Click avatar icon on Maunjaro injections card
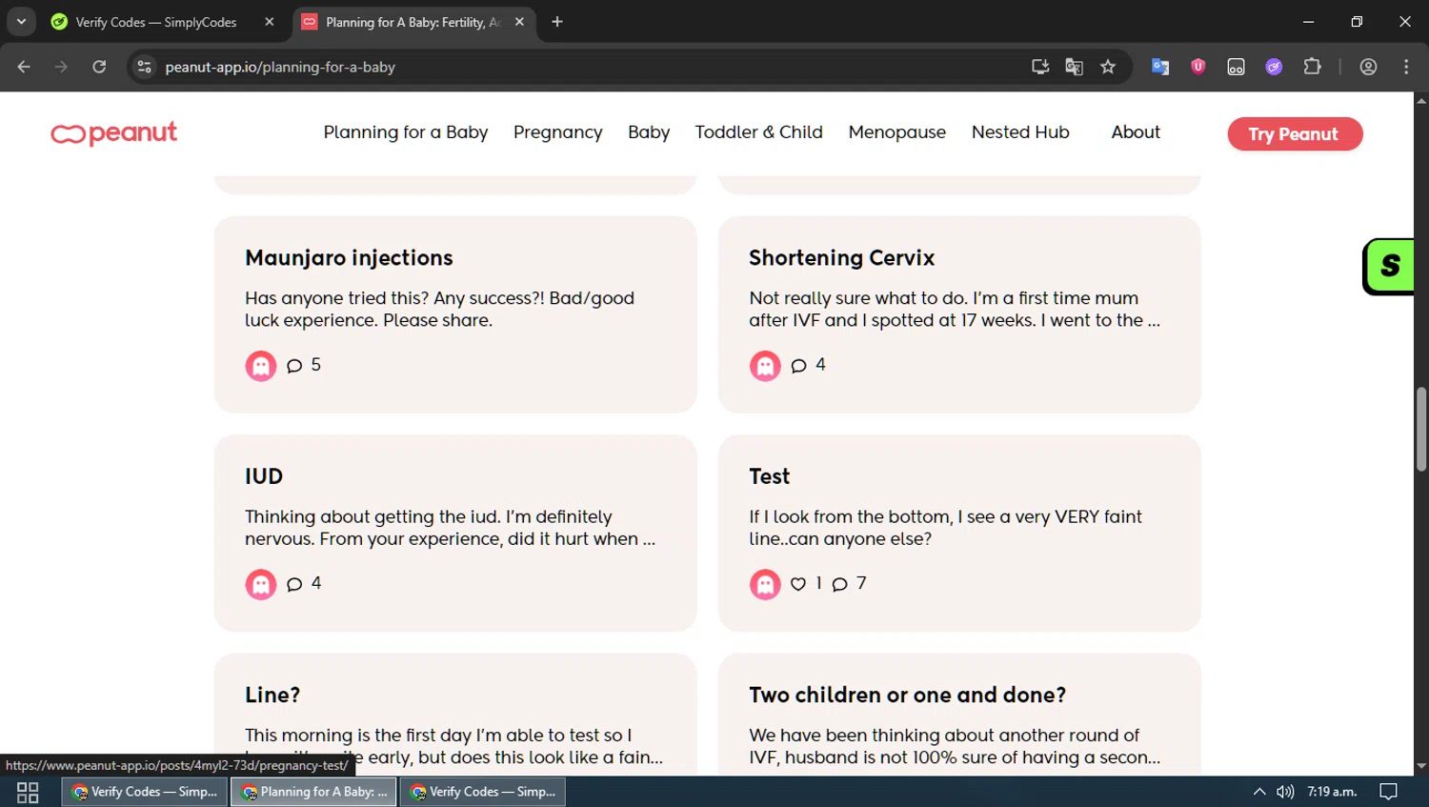This screenshot has width=1429, height=807. pos(261,366)
